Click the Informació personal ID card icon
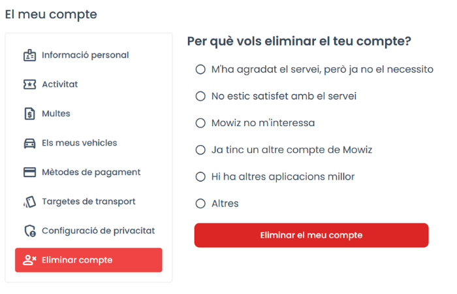 coord(29,55)
